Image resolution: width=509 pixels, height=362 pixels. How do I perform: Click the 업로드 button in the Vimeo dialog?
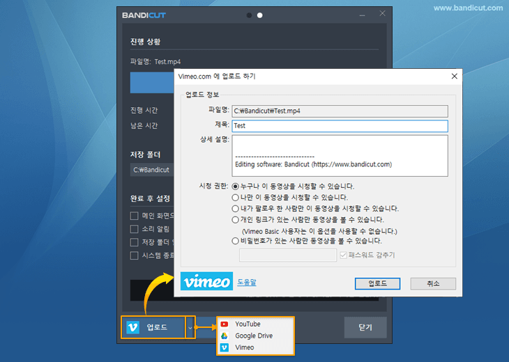pyautogui.click(x=377, y=283)
